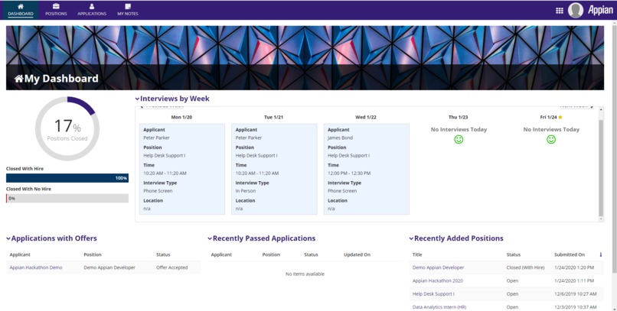
Task: Click the No items available message
Action: click(305, 274)
